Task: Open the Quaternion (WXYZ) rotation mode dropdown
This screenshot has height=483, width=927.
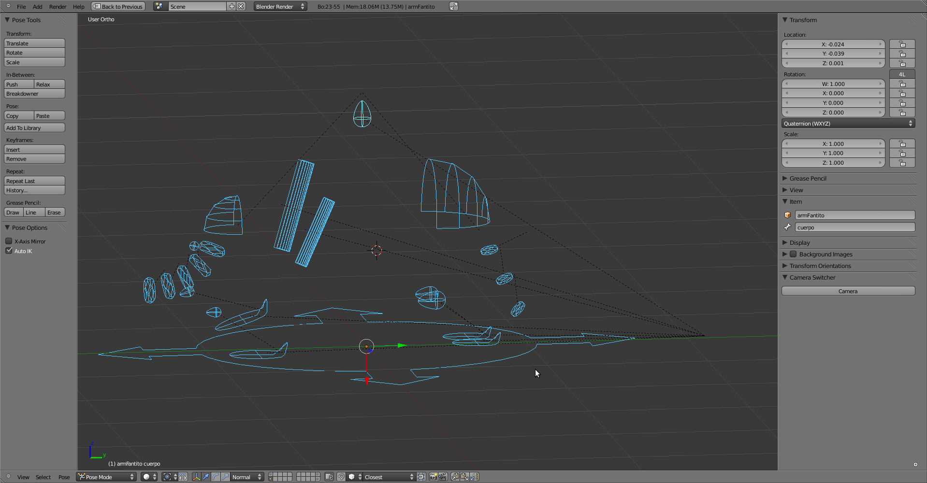Action: click(x=848, y=124)
